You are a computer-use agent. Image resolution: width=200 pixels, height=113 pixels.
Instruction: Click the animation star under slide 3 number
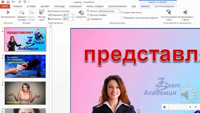2,85
